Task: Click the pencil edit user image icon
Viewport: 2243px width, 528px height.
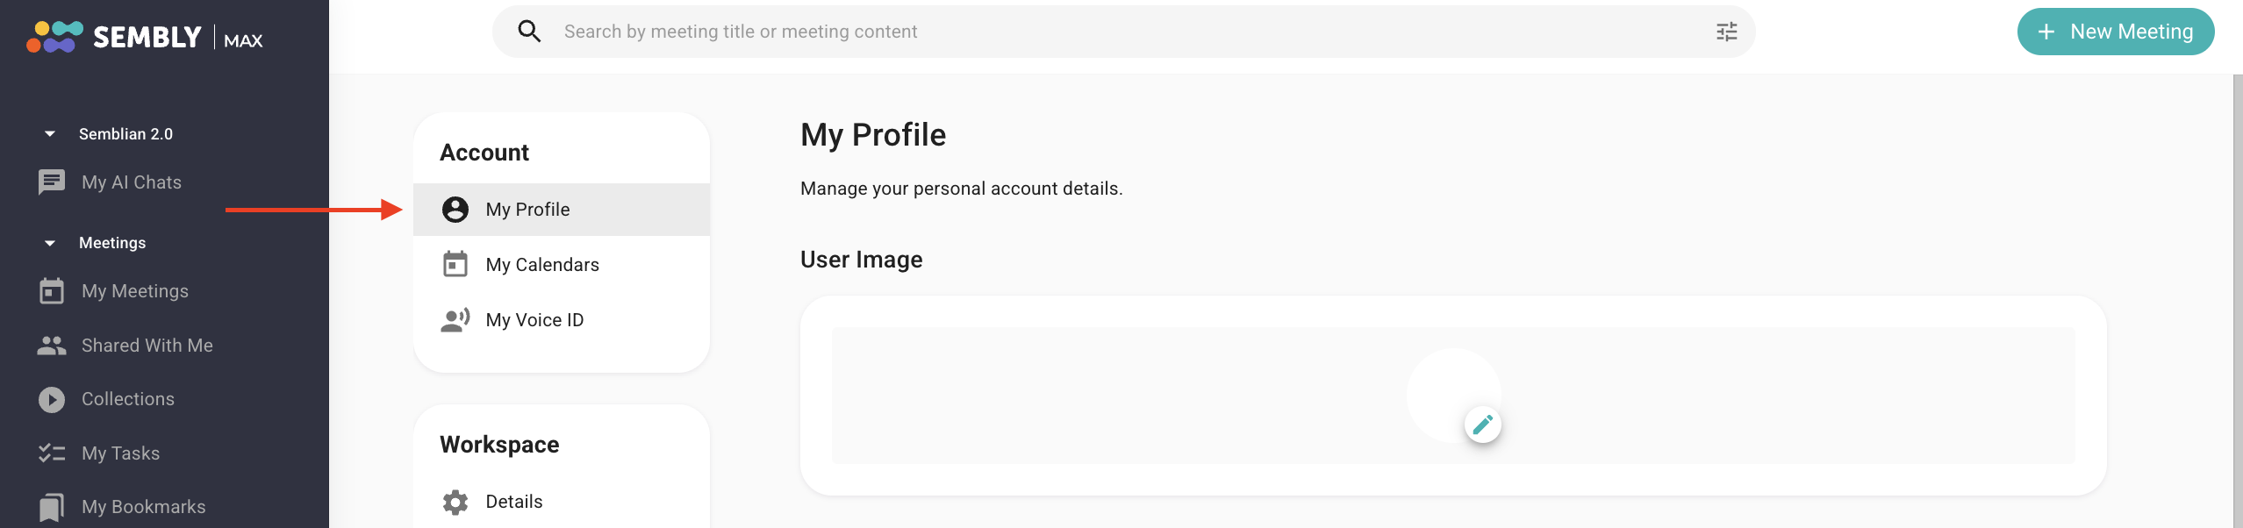Action: (1482, 425)
